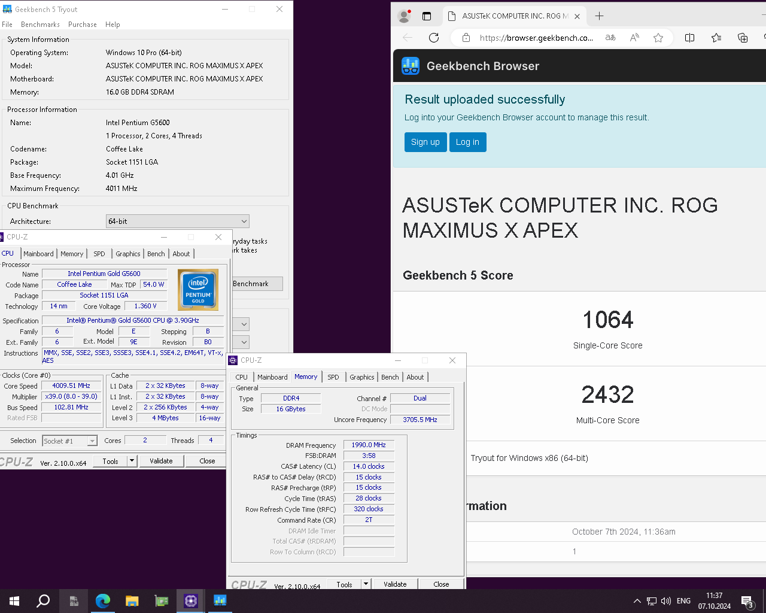
Task: Click the ENG language indicator
Action: coord(683,601)
